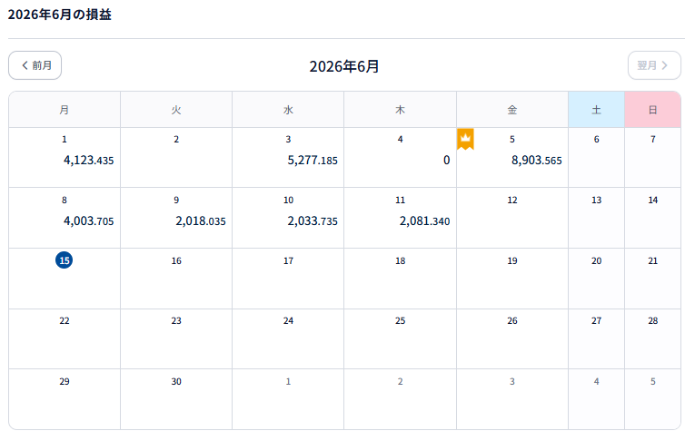
Task: Select June 4 with value 0
Action: click(x=400, y=158)
